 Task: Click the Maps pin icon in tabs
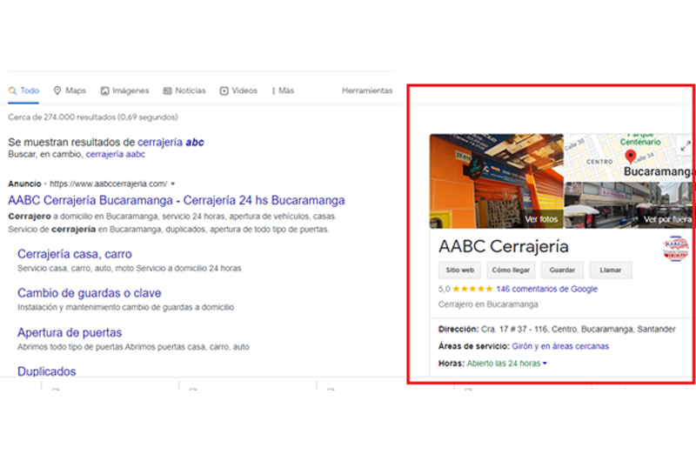[x=57, y=90]
